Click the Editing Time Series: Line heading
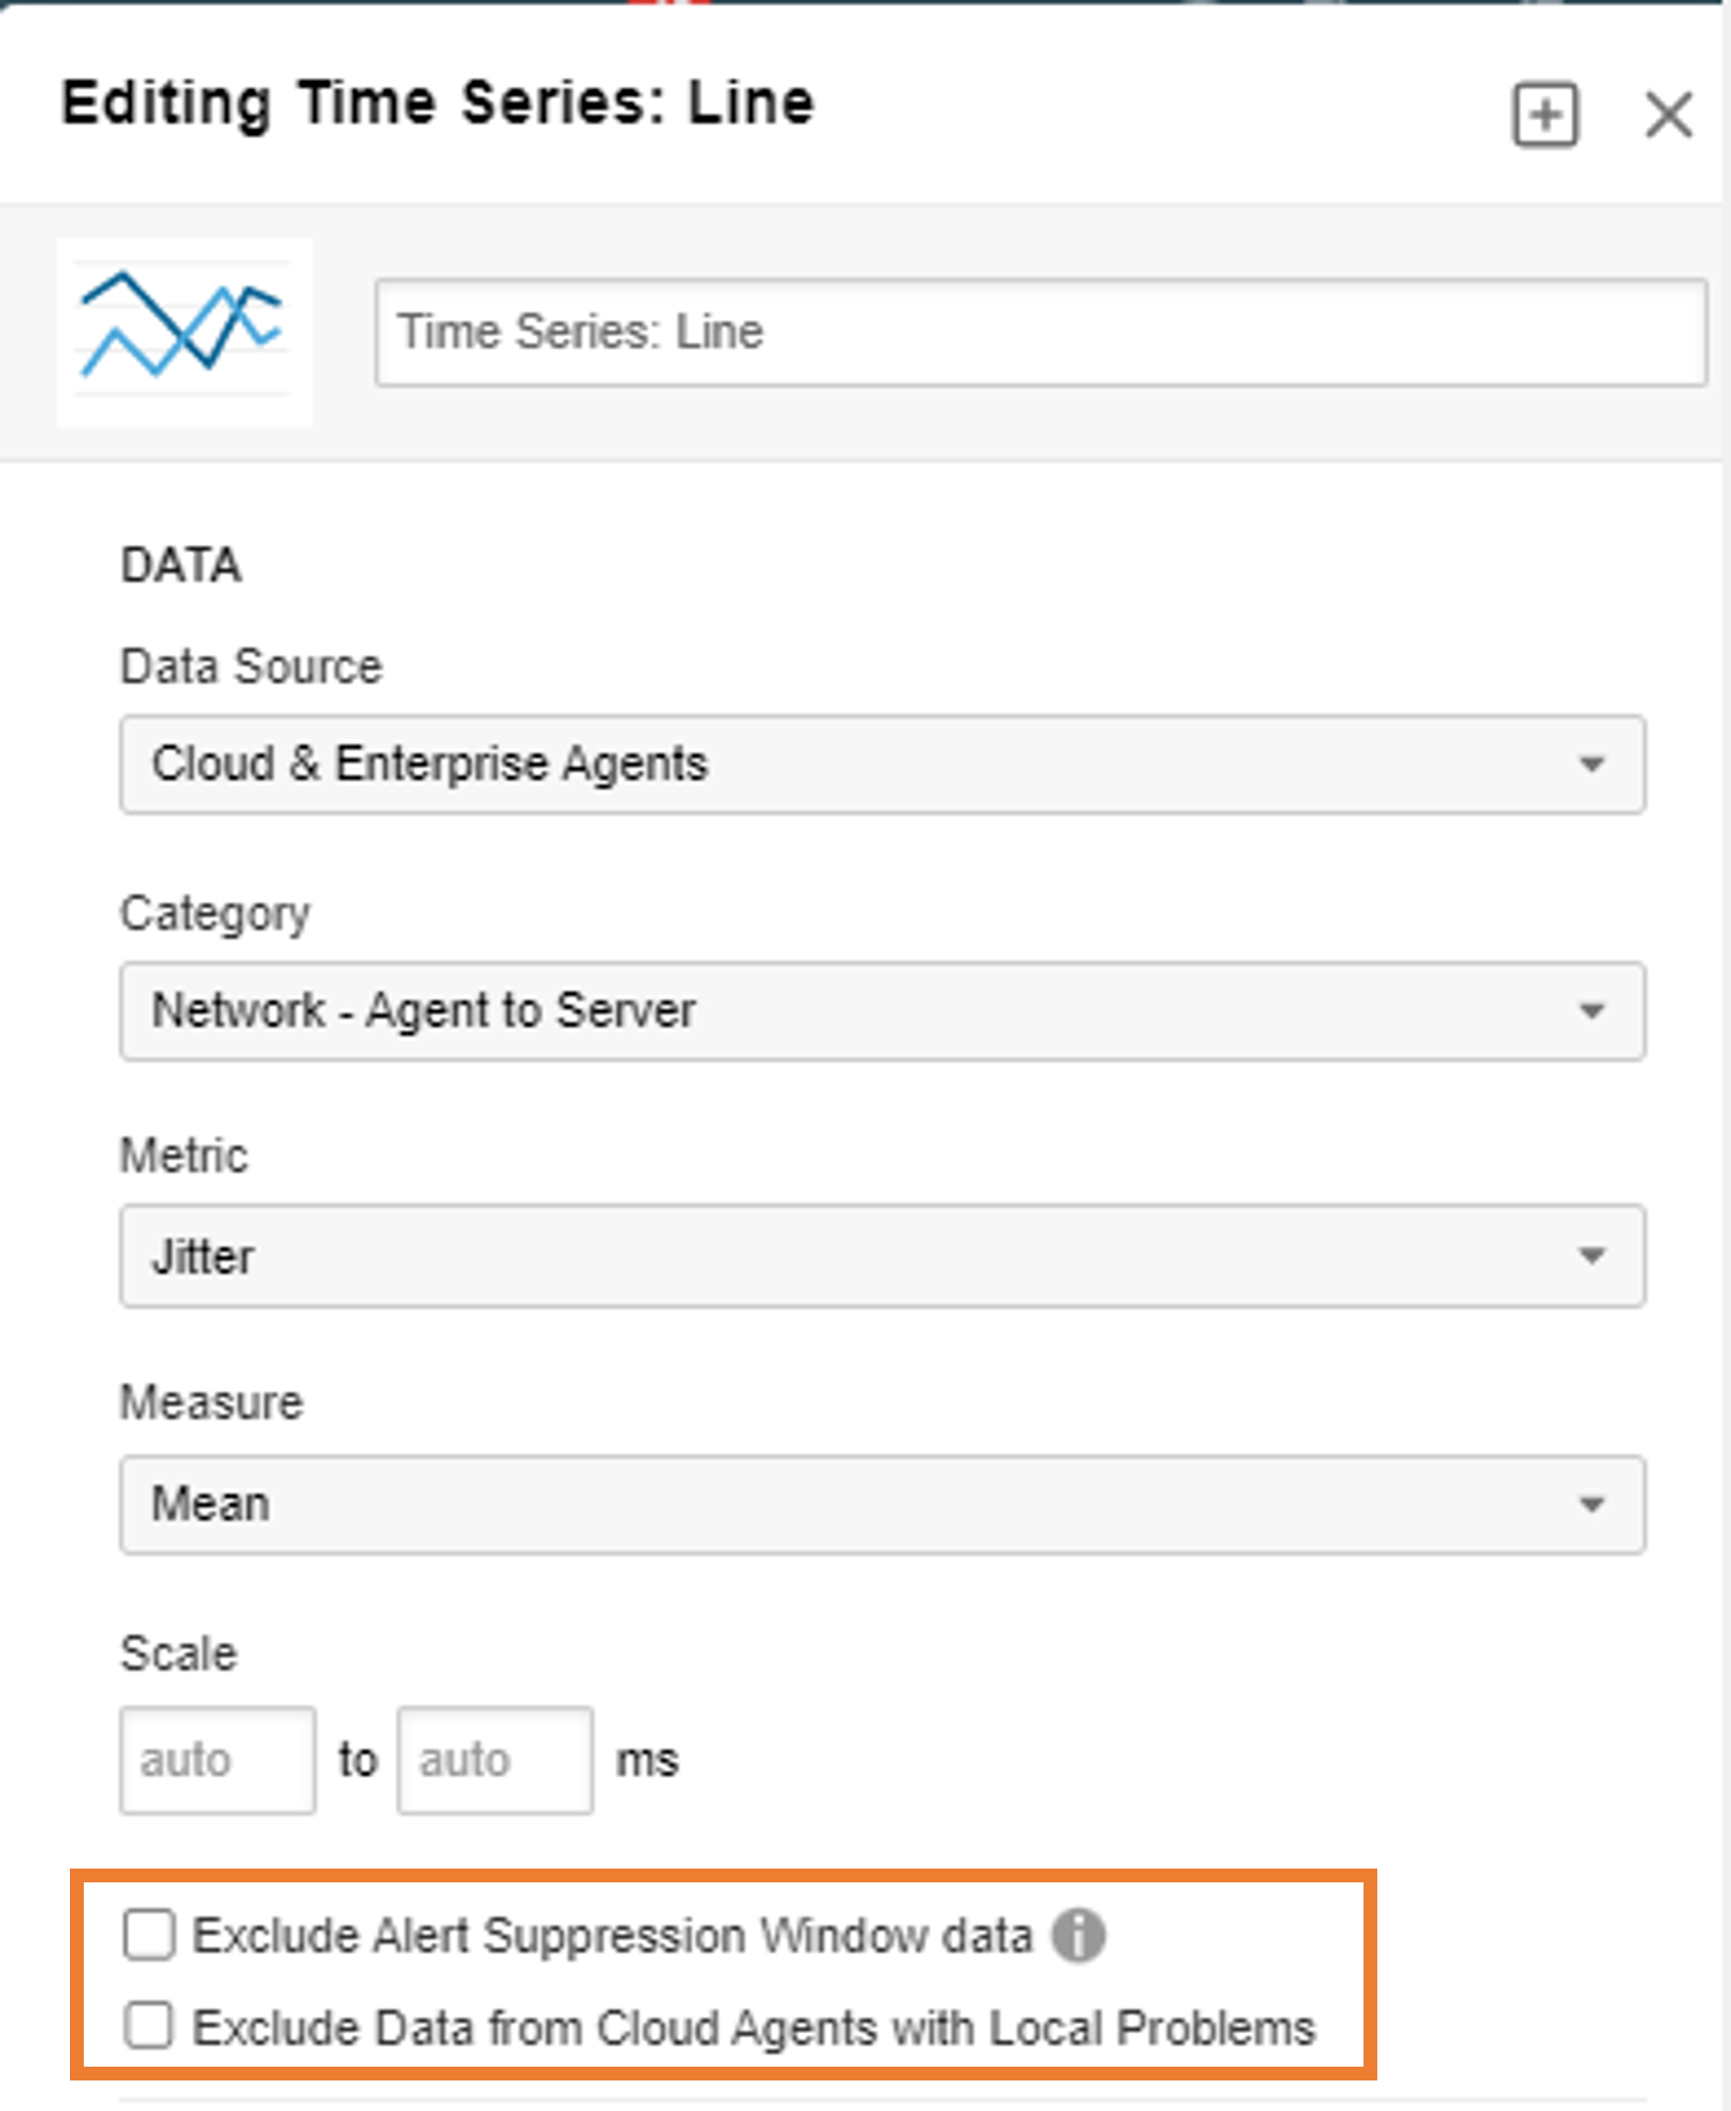1731x2111 pixels. coord(437,104)
